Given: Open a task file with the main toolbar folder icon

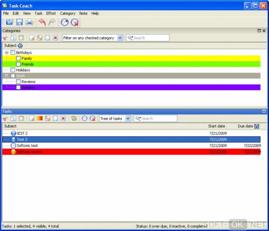Looking at the screenshot, I should tap(9, 22).
